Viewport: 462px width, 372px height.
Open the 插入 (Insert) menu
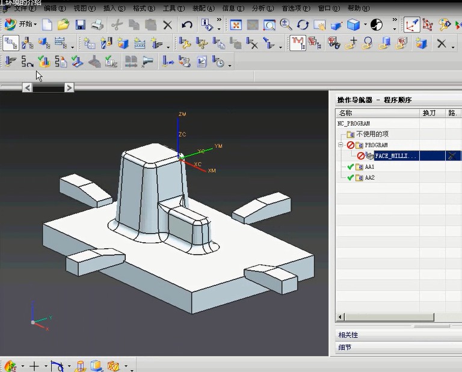114,8
